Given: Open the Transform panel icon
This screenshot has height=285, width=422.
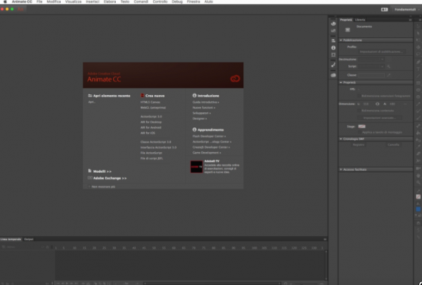Looking at the screenshot, I should (x=333, y=55).
